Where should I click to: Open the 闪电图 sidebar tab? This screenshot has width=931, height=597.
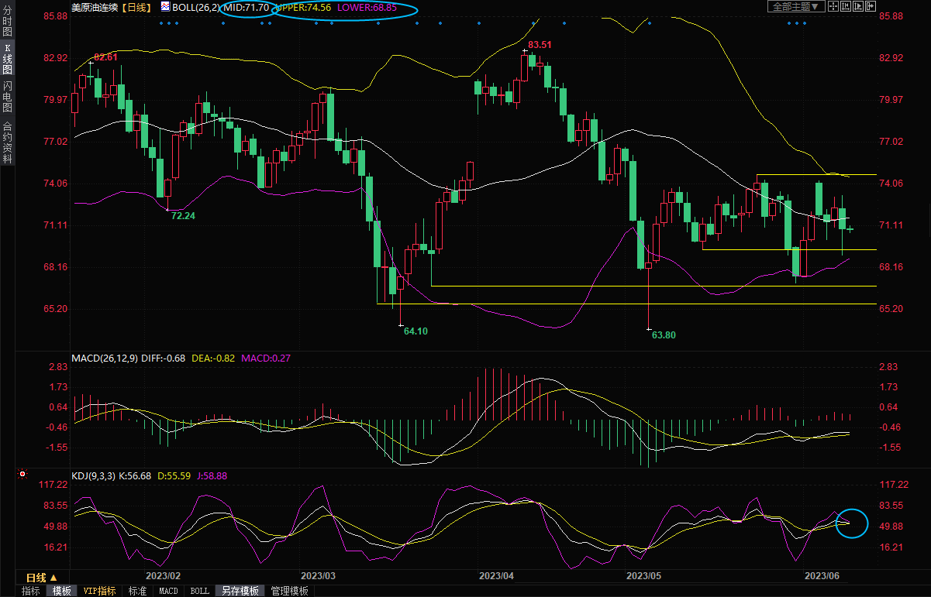(x=7, y=96)
